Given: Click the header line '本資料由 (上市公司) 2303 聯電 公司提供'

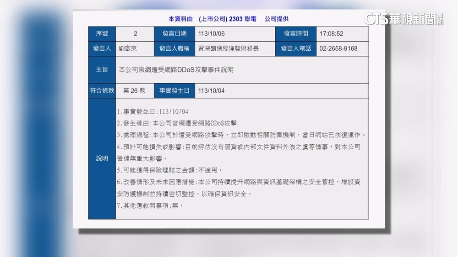Looking at the screenshot, I should click(229, 19).
